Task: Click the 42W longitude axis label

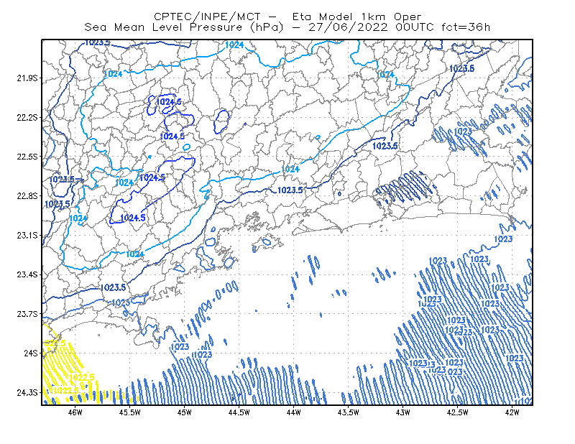Action: (x=512, y=412)
